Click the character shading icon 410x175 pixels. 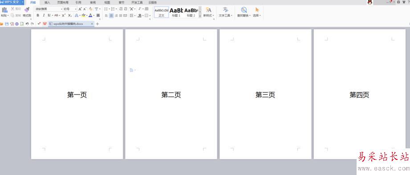[x=98, y=16]
